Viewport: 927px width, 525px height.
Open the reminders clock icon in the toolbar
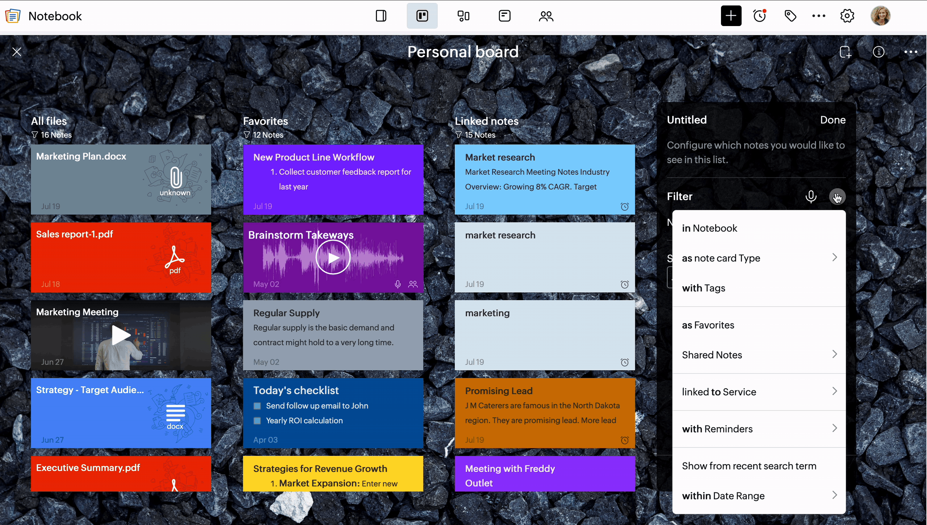[760, 16]
